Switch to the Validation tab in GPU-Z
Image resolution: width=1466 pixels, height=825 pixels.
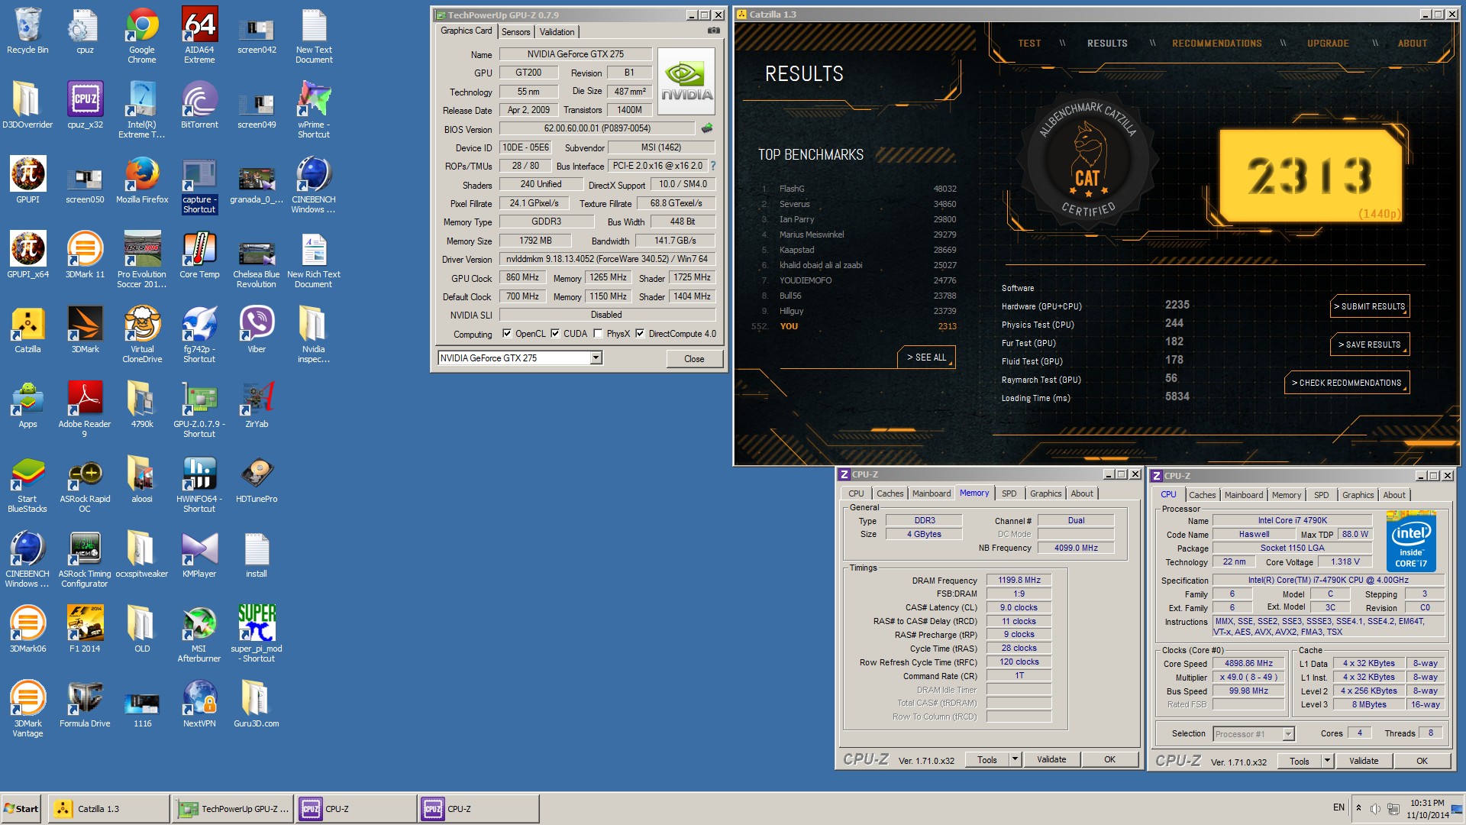point(557,32)
